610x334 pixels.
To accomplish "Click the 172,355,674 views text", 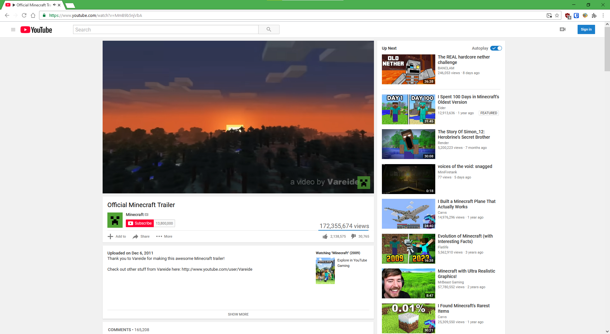I will [344, 226].
